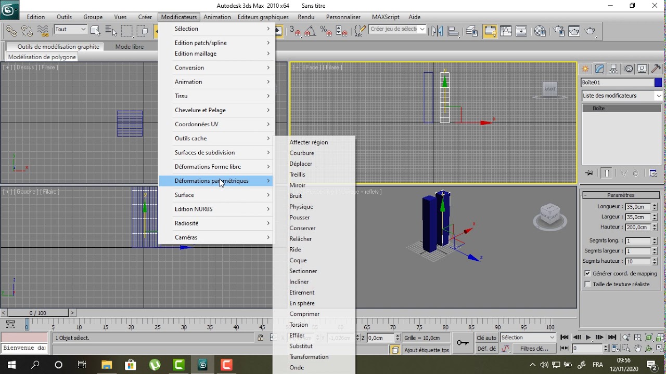Open the Create panel sun icon
Screen dimensions: 666x374
click(586, 69)
